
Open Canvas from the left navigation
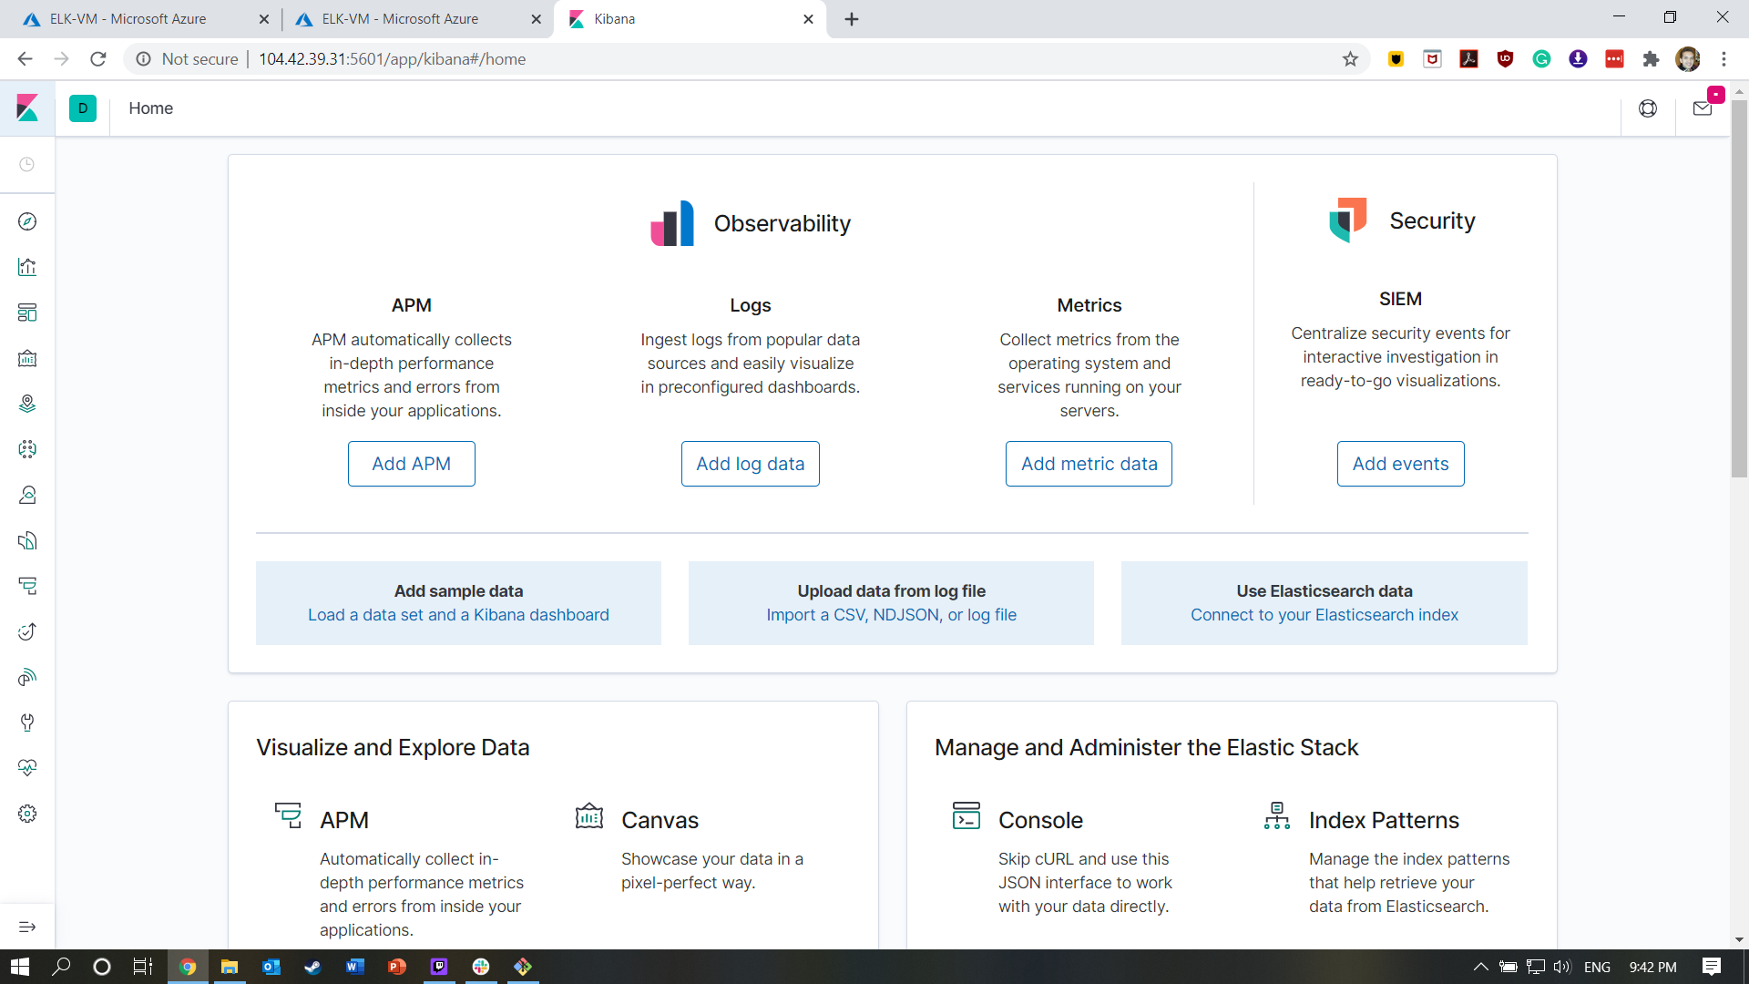[27, 358]
